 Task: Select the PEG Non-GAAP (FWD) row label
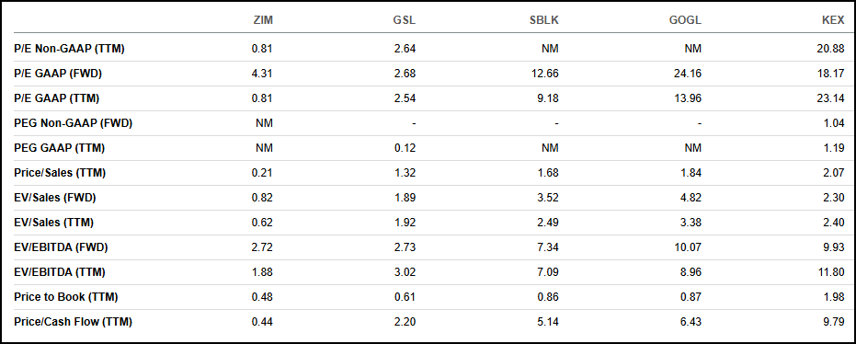coord(74,123)
